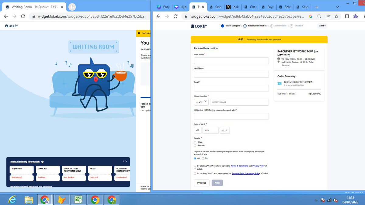Click the volume icon in the system tray

(x=335, y=200)
